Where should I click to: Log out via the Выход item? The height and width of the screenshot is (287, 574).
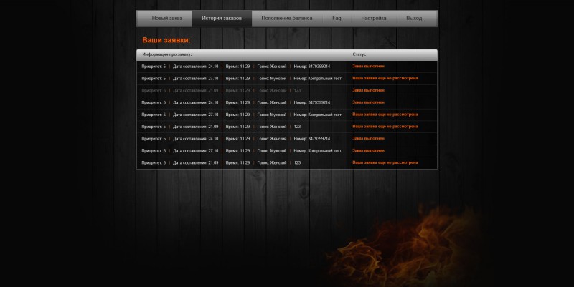[x=414, y=19]
